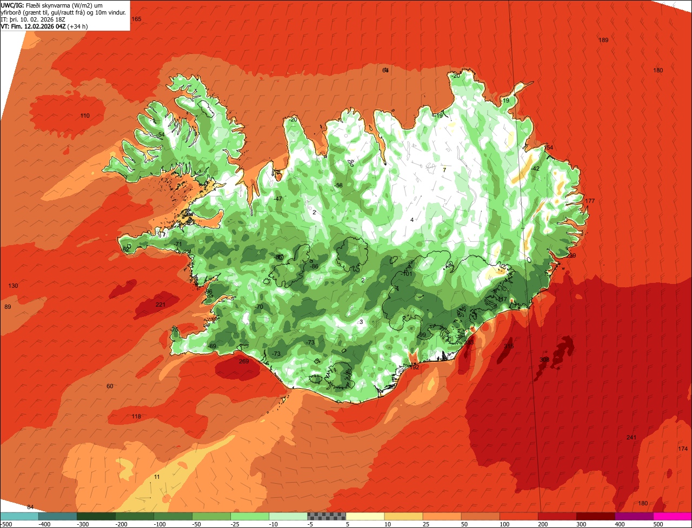Click the legend swatch between -10 and -5
The height and width of the screenshot is (528, 692).
[x=288, y=516]
